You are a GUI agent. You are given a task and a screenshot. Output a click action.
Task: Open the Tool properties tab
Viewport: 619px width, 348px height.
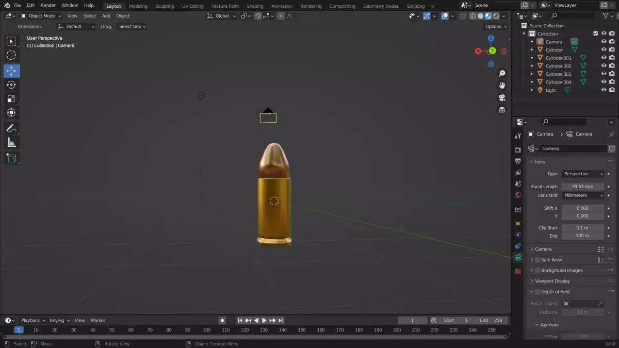[x=518, y=136]
